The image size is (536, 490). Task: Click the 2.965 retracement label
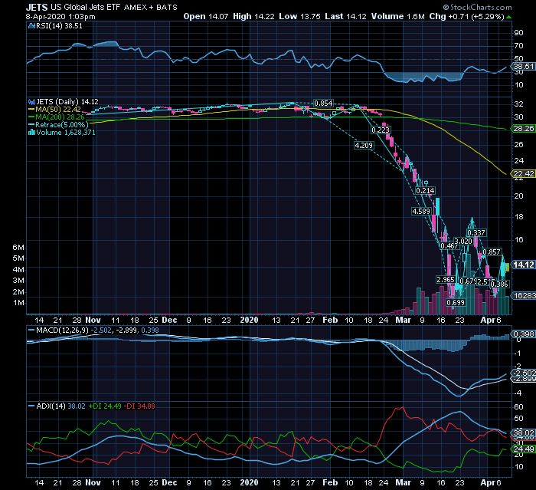(446, 280)
